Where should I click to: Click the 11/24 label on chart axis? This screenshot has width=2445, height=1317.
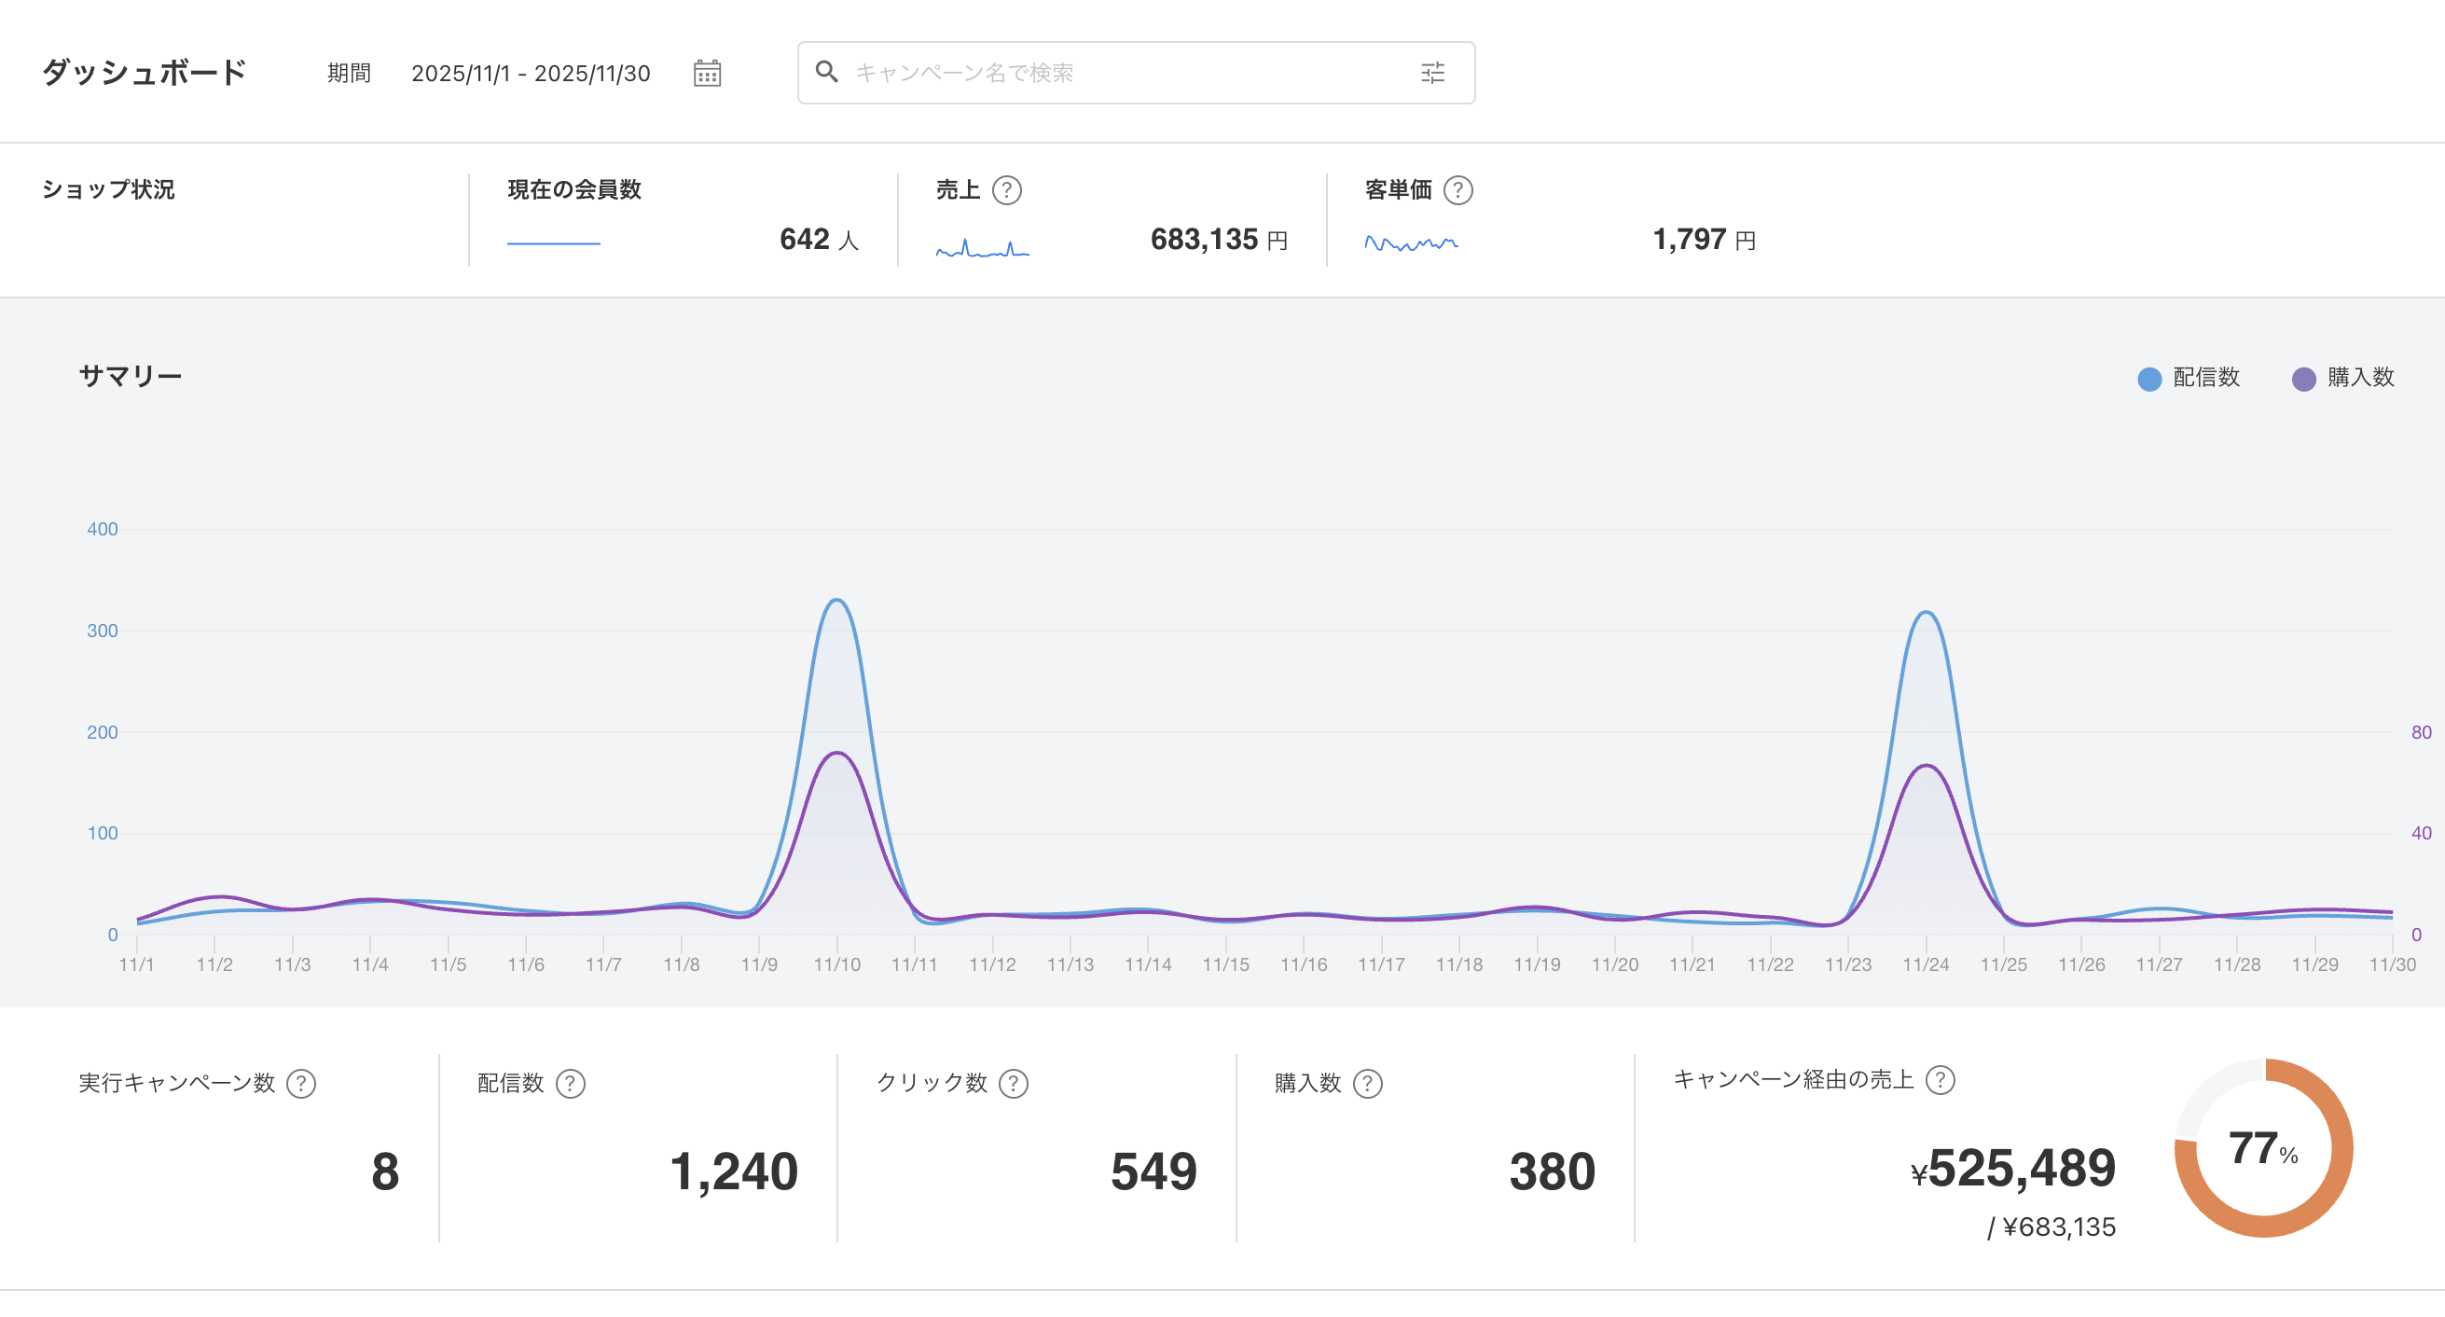pyautogui.click(x=1925, y=964)
